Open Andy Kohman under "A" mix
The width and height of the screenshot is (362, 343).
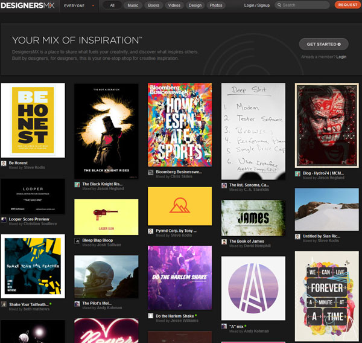(x=256, y=331)
